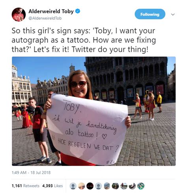Open the 1:49 AM - 18 Jul 2018 timestamp
Screen dimensions: 187x193
coord(31,172)
